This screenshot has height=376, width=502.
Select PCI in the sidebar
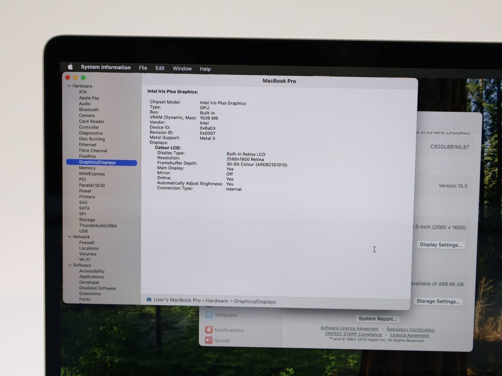click(83, 179)
